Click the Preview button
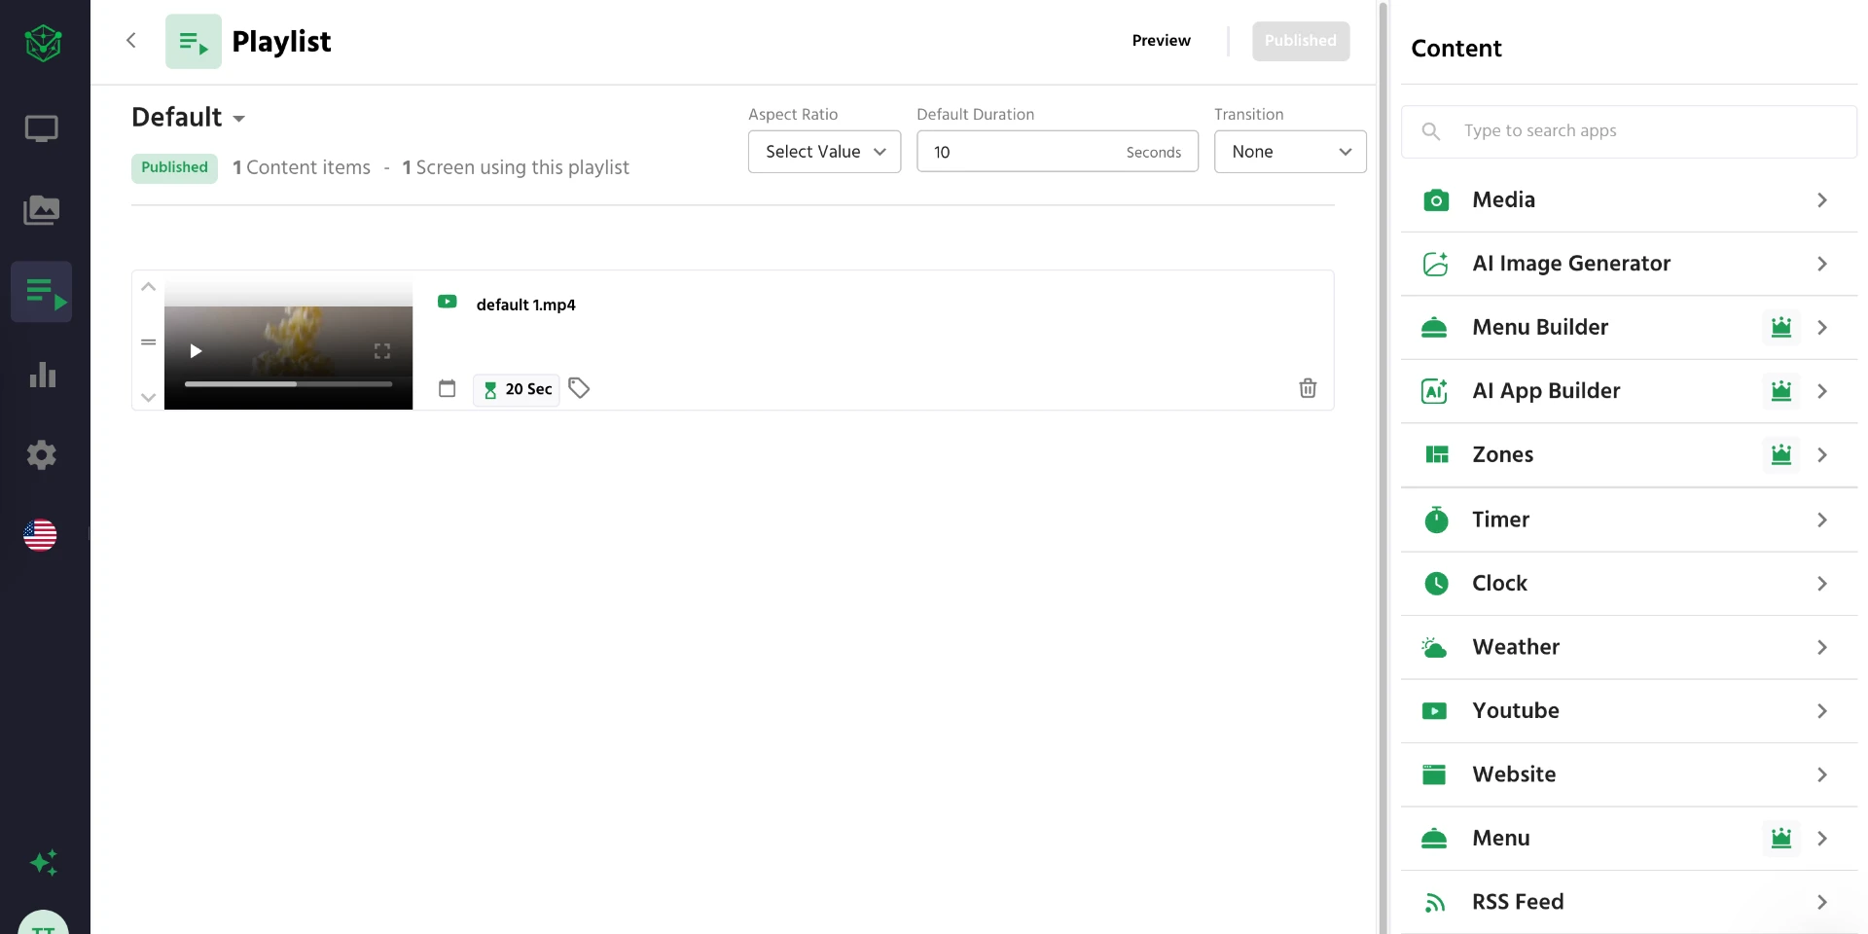The image size is (1868, 934). point(1161,41)
